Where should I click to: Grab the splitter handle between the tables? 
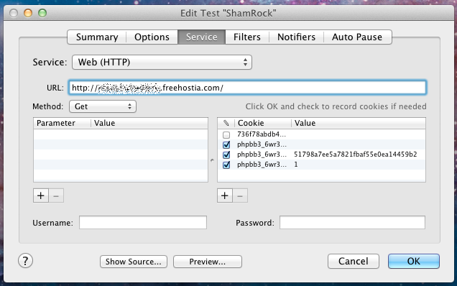tap(212, 160)
